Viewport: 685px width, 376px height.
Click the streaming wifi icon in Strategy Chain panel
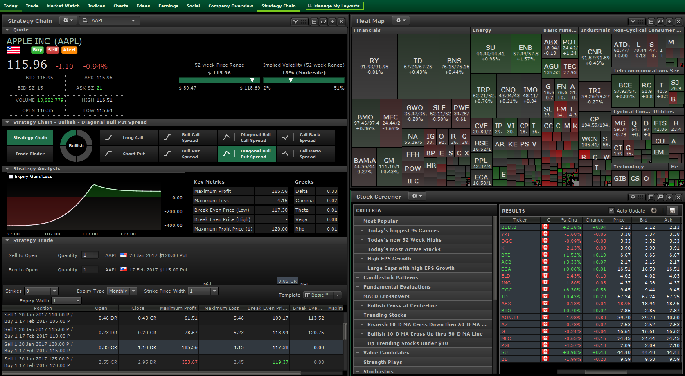click(295, 21)
